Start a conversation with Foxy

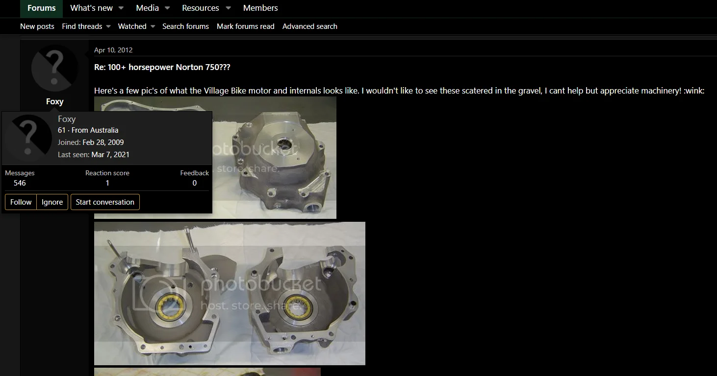(105, 202)
